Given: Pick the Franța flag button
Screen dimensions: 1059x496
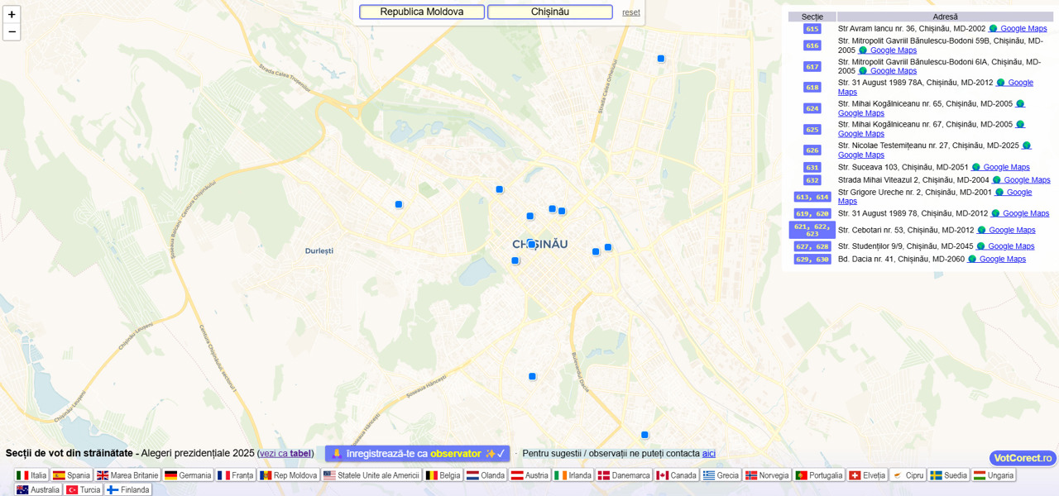Looking at the screenshot, I should (236, 475).
